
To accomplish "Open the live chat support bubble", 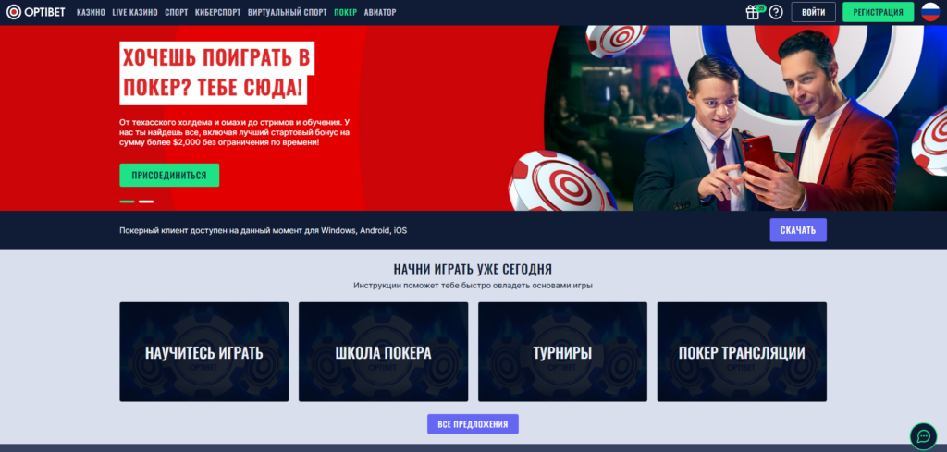I will pos(924,435).
